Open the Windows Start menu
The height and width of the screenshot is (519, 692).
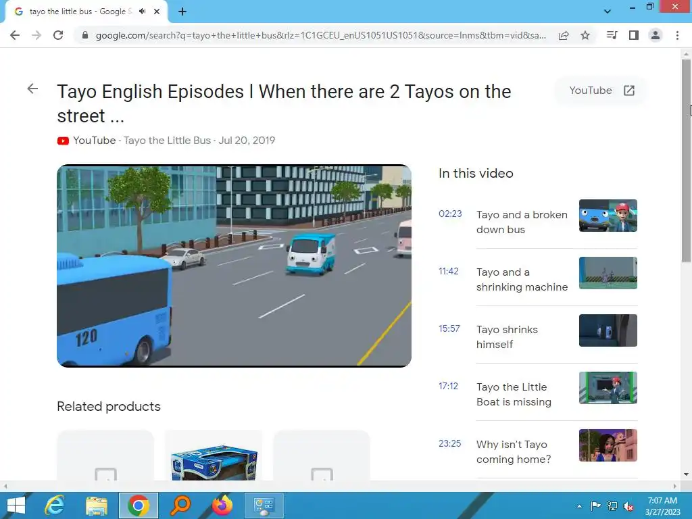click(16, 505)
